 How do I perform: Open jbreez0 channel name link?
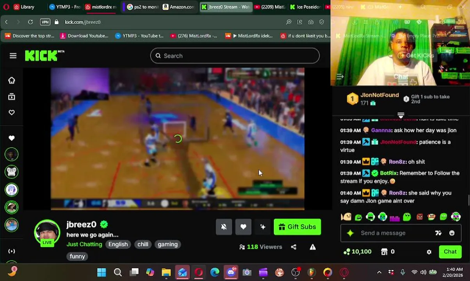81,224
